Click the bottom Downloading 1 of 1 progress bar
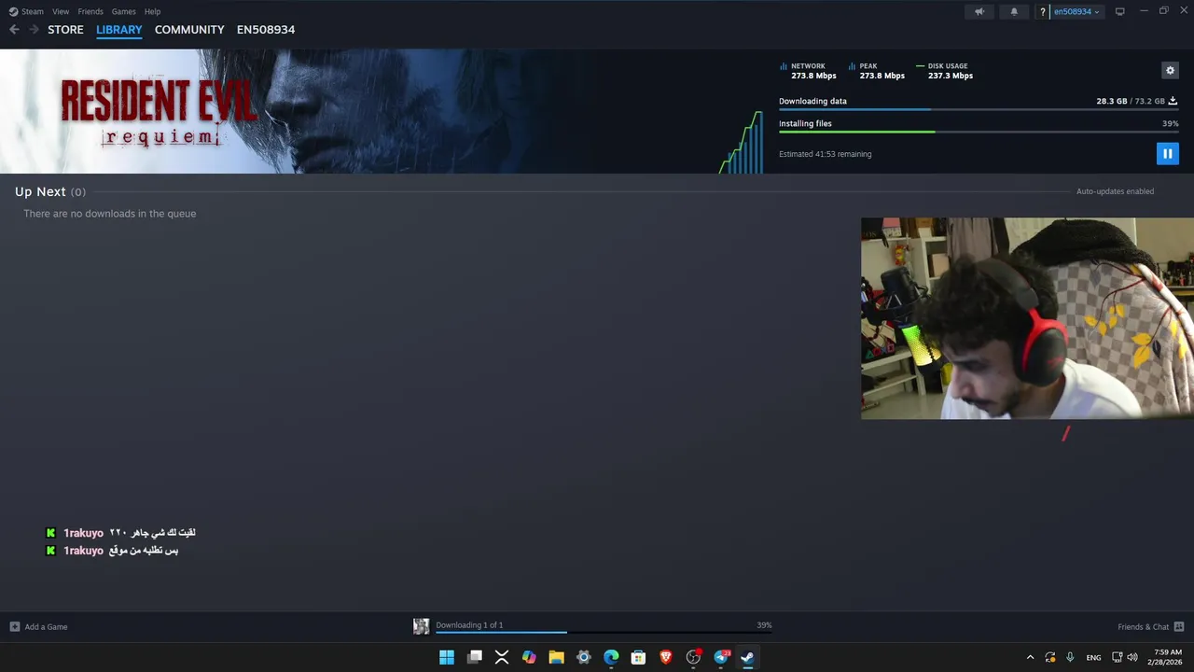The height and width of the screenshot is (672, 1194). coord(604,632)
